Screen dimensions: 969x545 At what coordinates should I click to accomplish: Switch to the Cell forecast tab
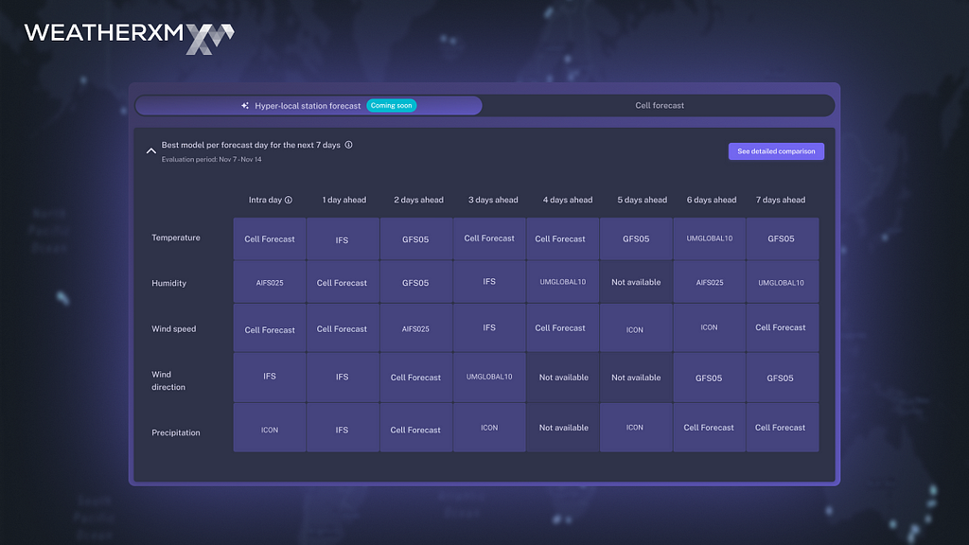pos(660,105)
